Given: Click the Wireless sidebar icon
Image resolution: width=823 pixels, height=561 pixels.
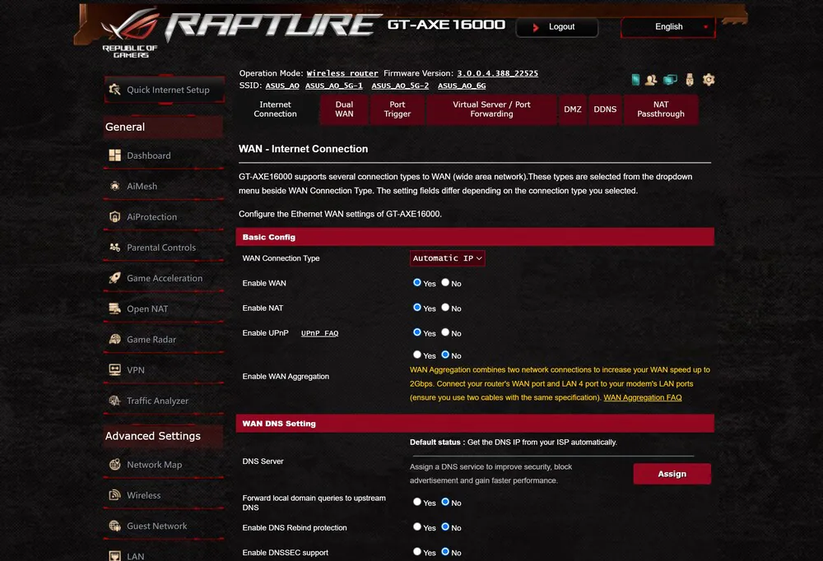Looking at the screenshot, I should (114, 495).
